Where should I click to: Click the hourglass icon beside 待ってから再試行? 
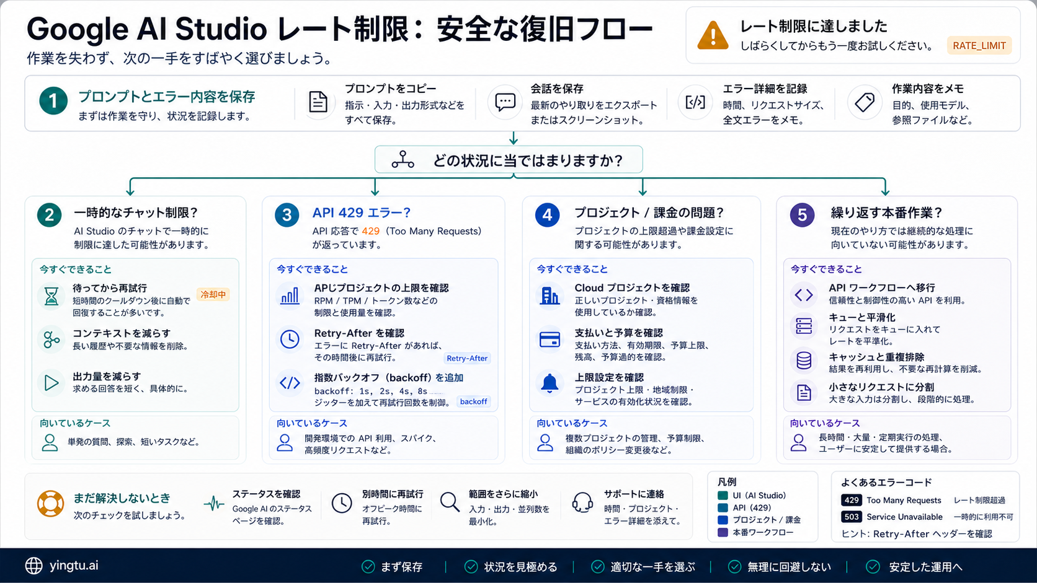51,297
